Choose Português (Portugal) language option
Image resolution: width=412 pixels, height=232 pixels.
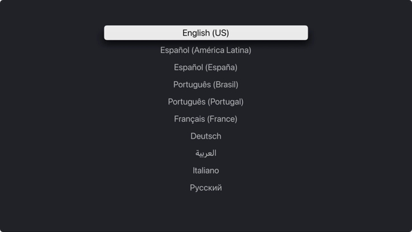206,102
